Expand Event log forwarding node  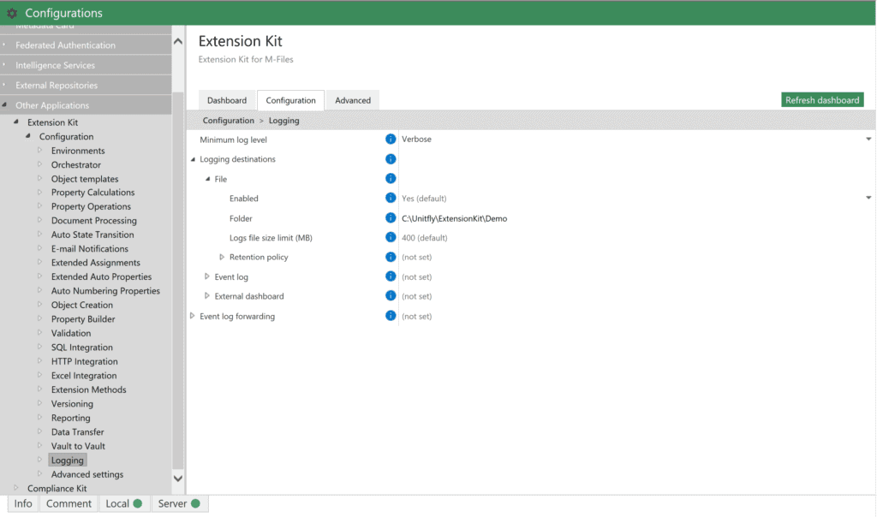(x=193, y=316)
